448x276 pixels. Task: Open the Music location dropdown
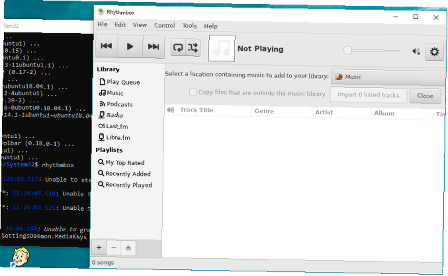[x=388, y=77]
